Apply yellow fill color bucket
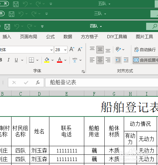The width and height of the screenshot is (158, 165). click(x=47, y=60)
